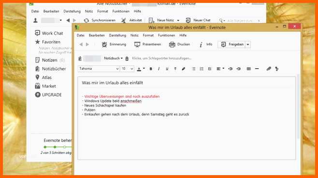The width and height of the screenshot is (318, 178).
Task: Open the Notizbuch selector dropdown
Action: pos(113,58)
